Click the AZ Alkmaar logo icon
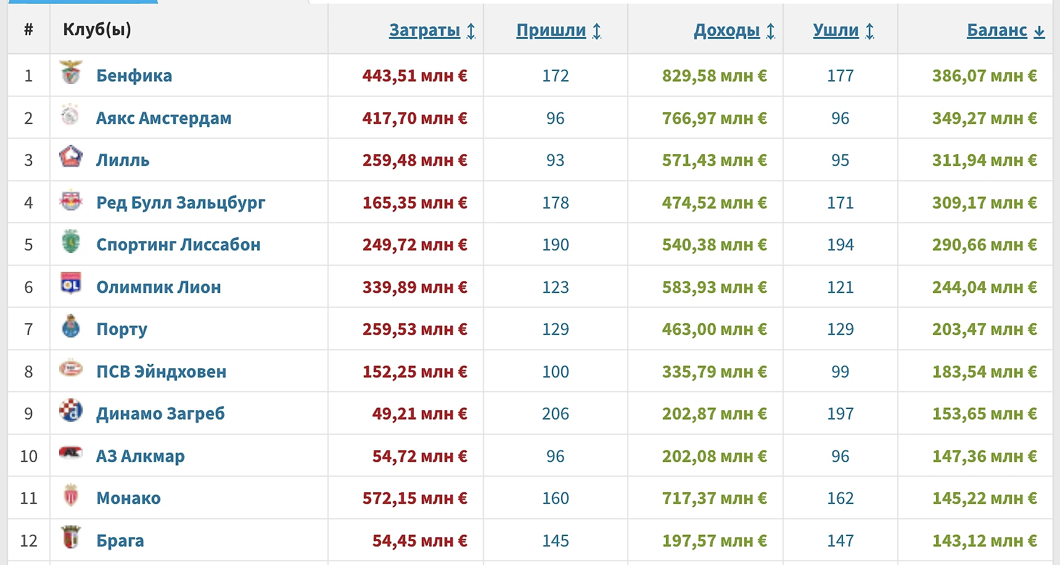 71,453
